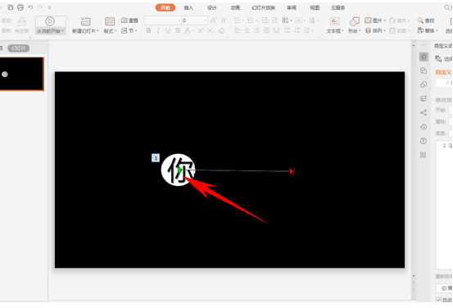Start the slideshow with the play circle icon
The width and height of the screenshot is (453, 308).
50,21
